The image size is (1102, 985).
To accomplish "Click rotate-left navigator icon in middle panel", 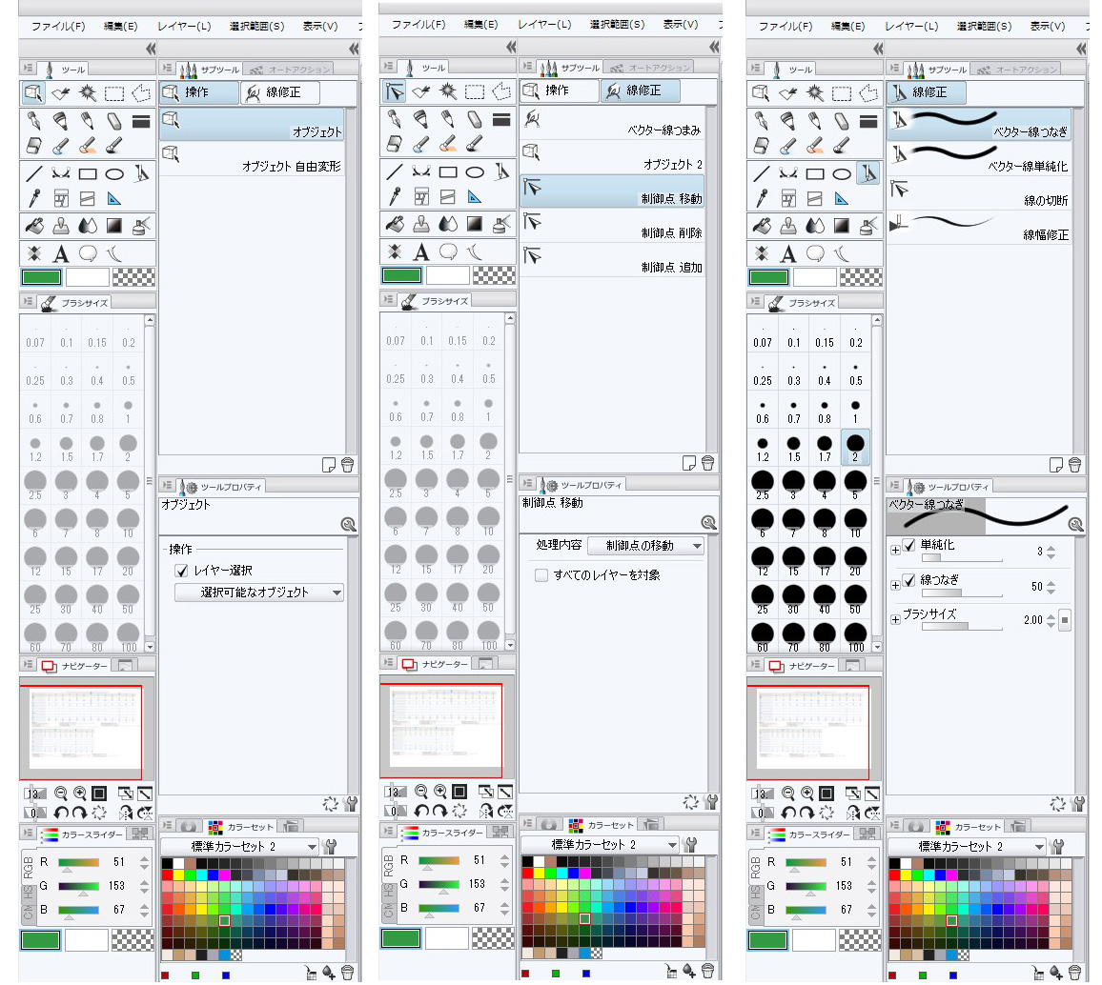I will point(421,811).
